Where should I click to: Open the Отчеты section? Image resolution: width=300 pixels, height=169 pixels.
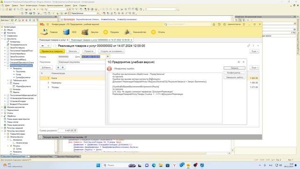pyautogui.click(x=158, y=32)
